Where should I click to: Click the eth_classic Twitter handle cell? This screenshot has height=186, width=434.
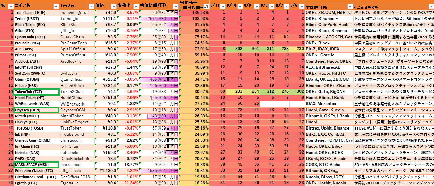point(76,171)
